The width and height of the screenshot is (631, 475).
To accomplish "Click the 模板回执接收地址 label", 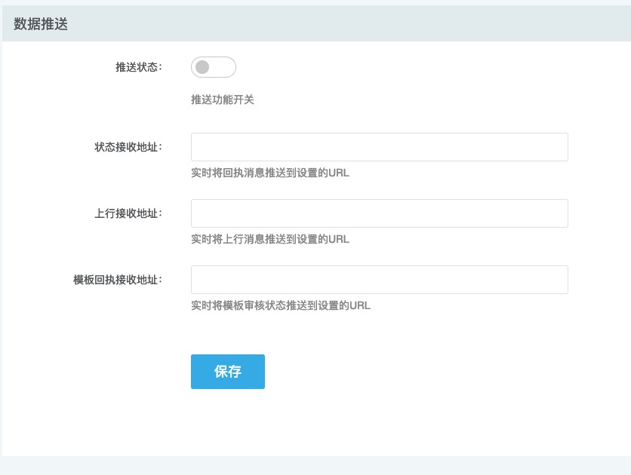I will [x=117, y=280].
